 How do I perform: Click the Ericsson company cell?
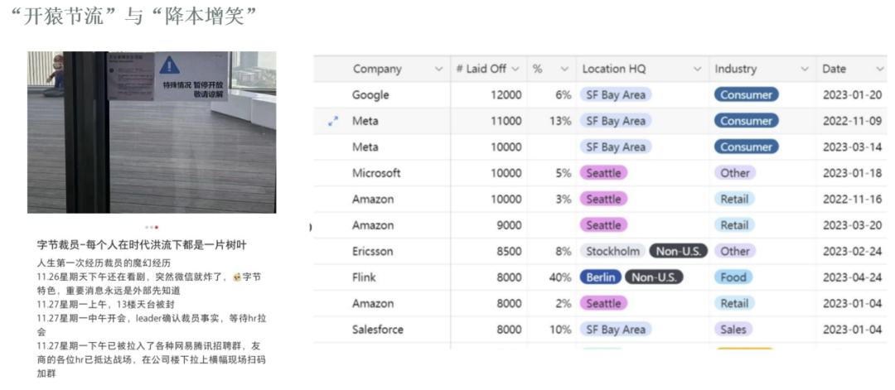click(x=373, y=251)
